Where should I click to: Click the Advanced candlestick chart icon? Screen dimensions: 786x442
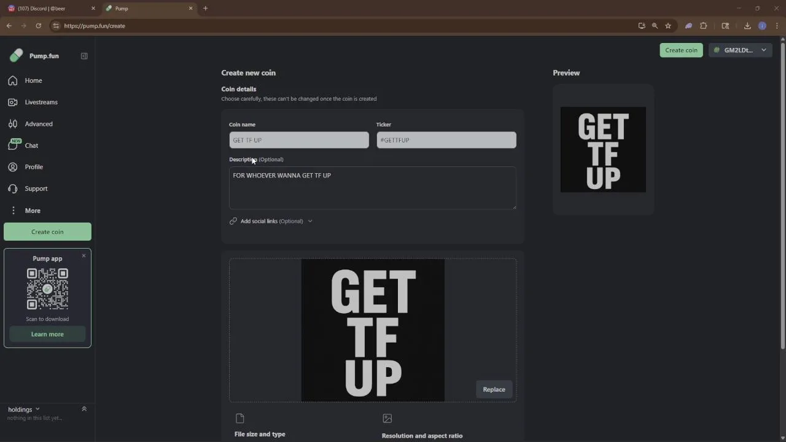(x=13, y=124)
